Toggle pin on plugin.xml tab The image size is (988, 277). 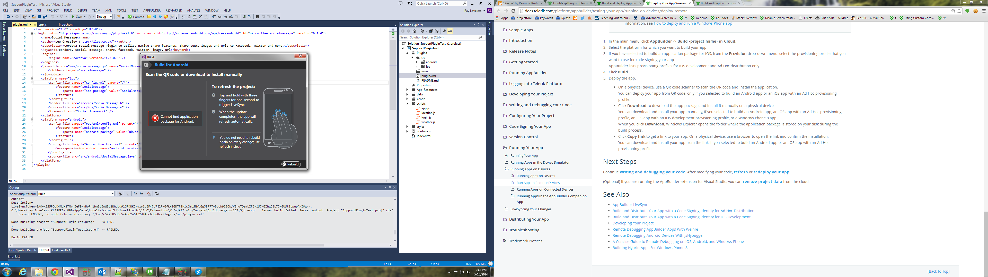(31, 24)
